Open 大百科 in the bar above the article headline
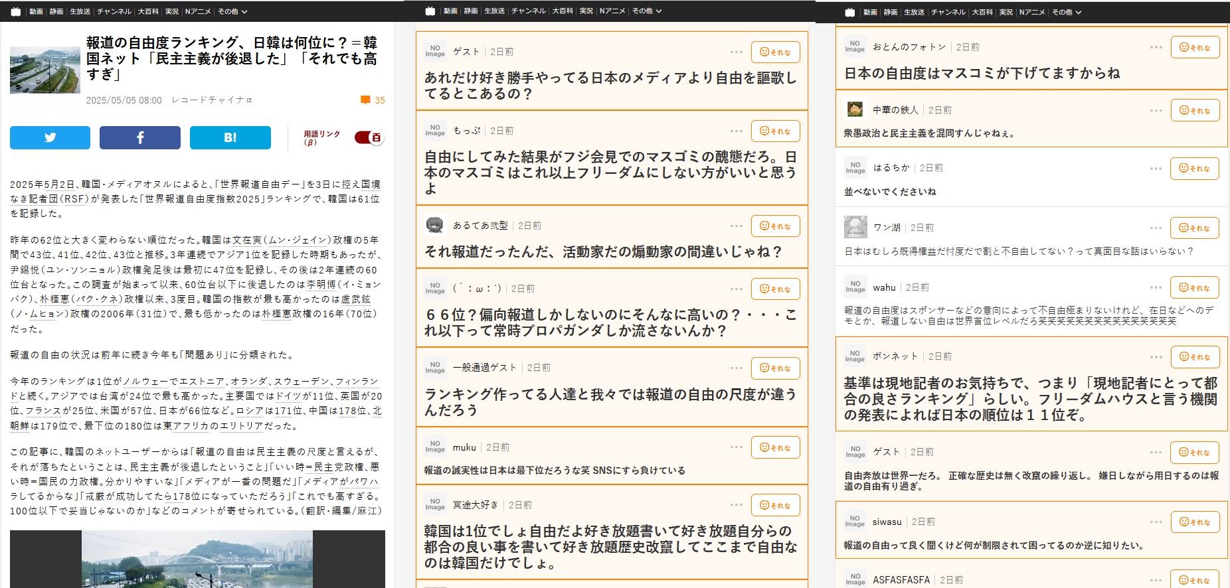Screen dimensions: 1230x588 149,12
